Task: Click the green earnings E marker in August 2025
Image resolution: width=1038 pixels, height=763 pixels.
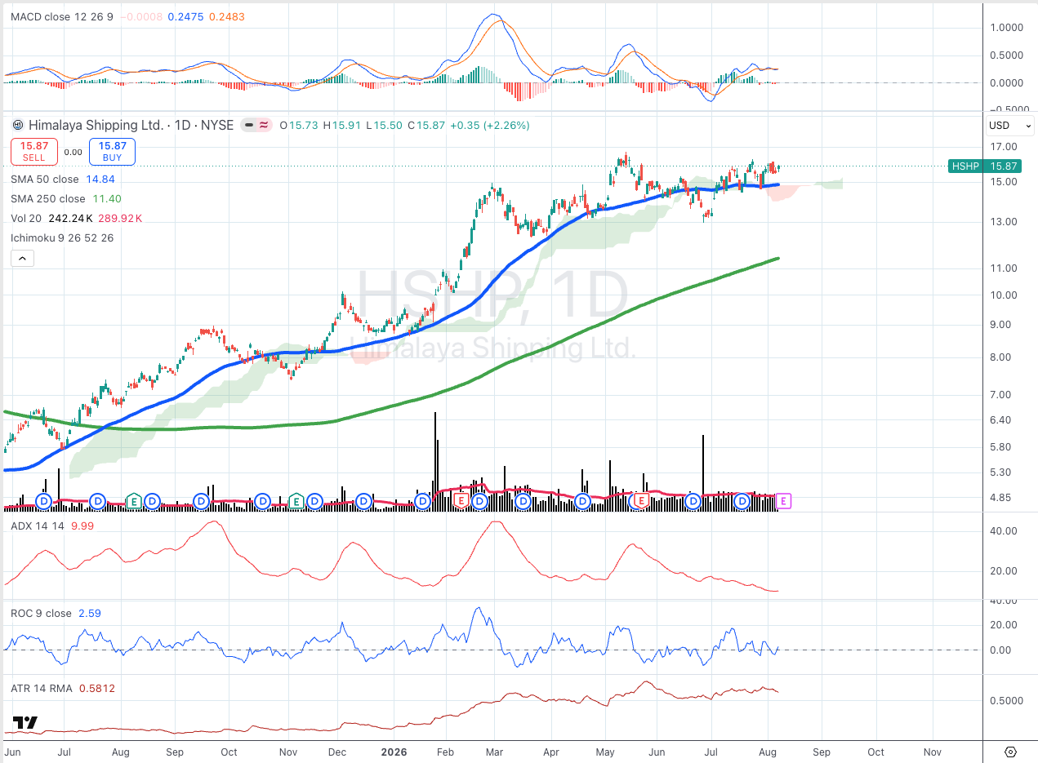Action: click(x=134, y=500)
